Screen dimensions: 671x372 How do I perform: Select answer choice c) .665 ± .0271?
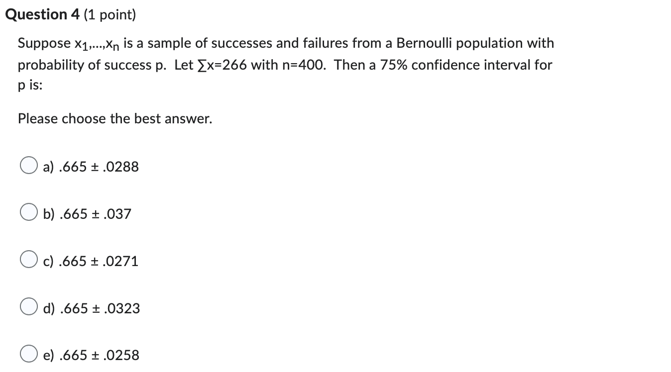pyautogui.click(x=28, y=259)
